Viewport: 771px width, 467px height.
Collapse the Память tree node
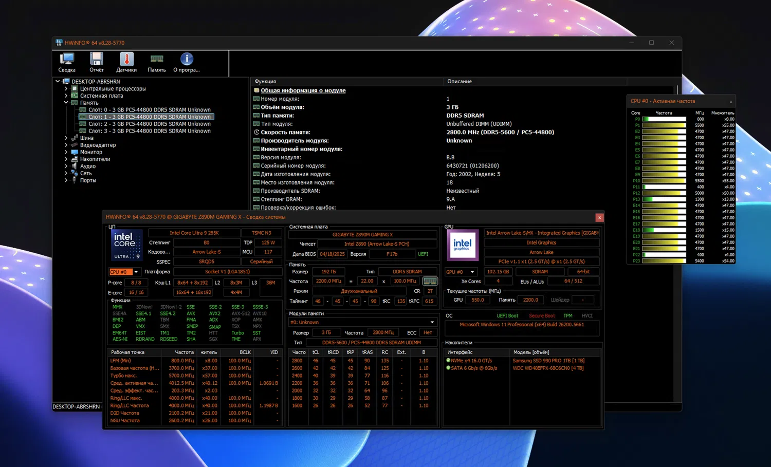tap(66, 103)
